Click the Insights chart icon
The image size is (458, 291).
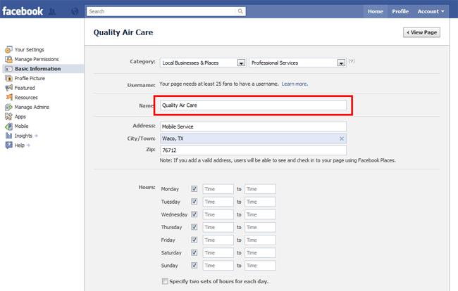8,136
